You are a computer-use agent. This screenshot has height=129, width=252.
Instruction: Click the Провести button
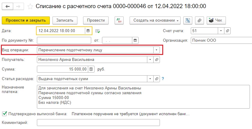pyautogui.click(x=96, y=20)
